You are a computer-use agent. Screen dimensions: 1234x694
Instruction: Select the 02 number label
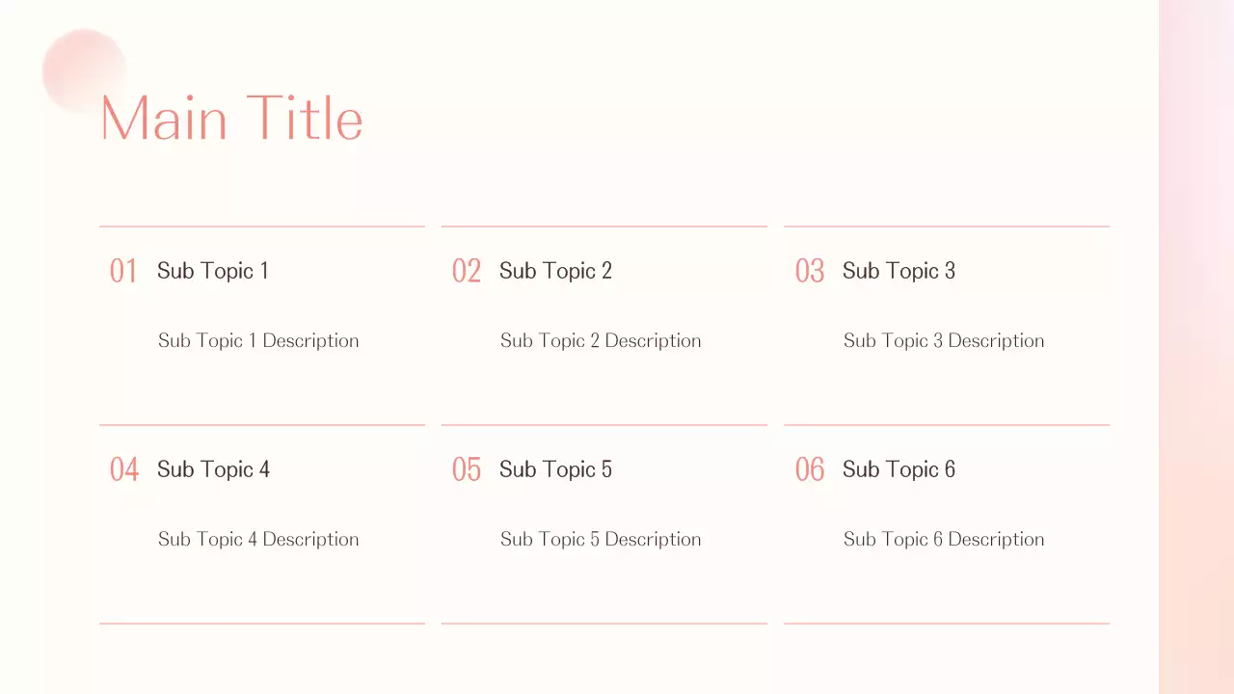[x=467, y=271]
